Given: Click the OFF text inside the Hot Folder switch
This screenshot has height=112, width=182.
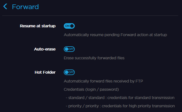Looking at the screenshot, I should pyautogui.click(x=71, y=72).
